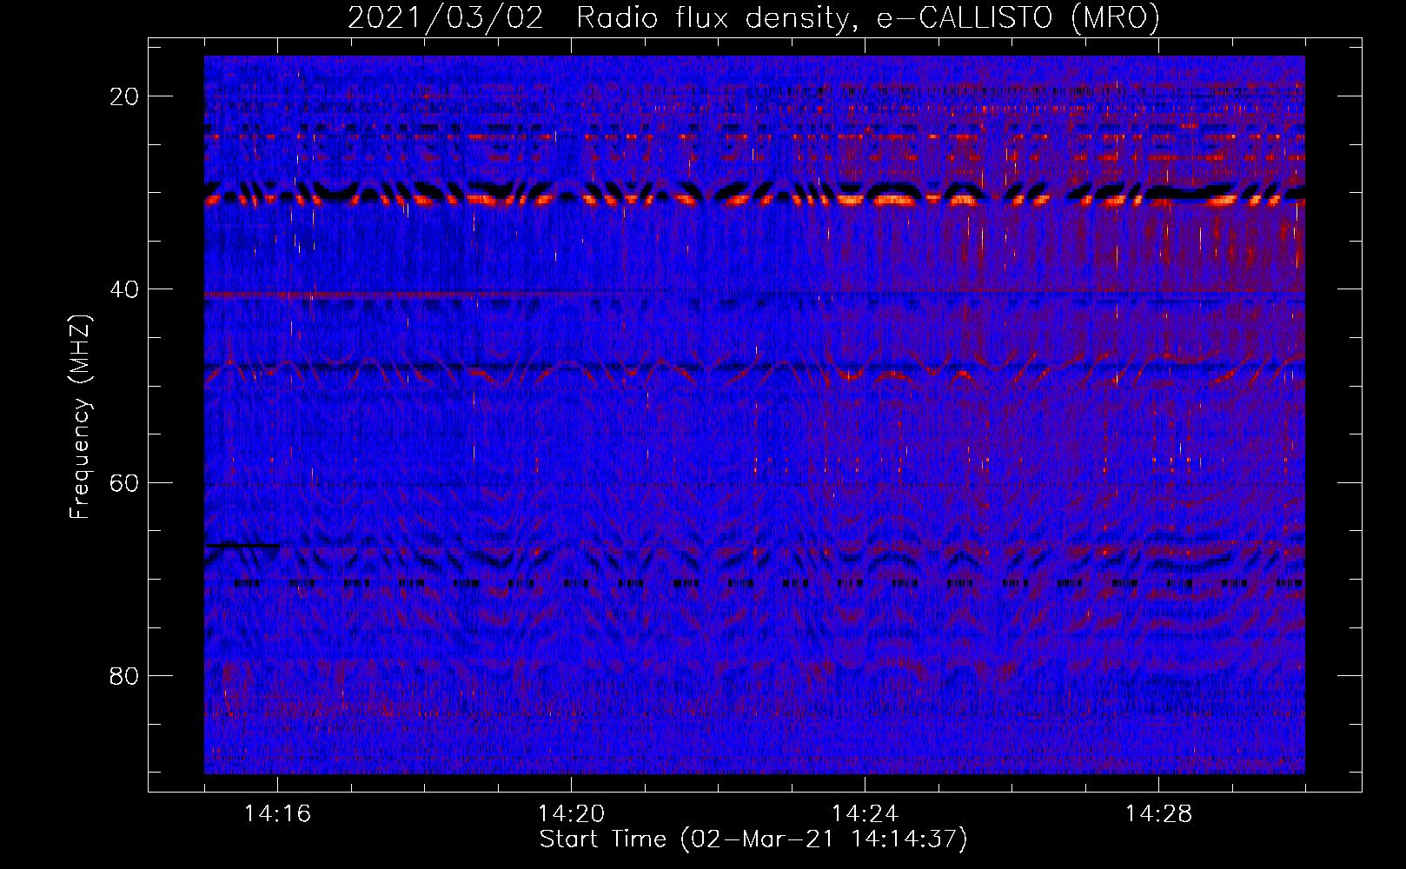Viewport: 1406px width, 869px height.
Task: Click the 14:16 time tick label
Action: pos(277,813)
